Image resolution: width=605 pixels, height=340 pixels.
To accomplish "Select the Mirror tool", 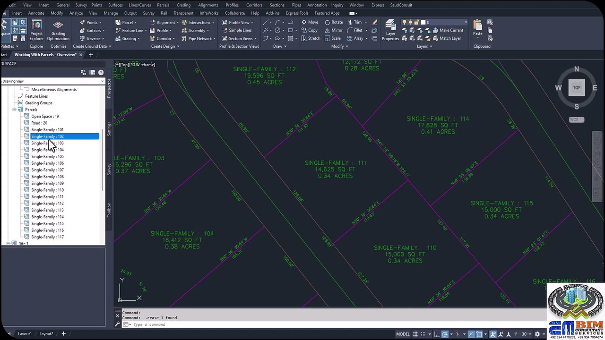I will (333, 30).
